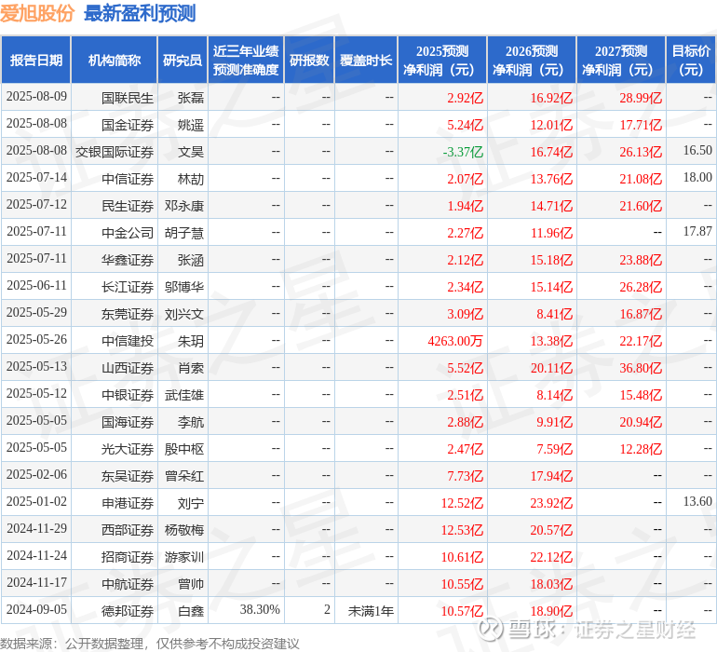This screenshot has height=652, width=717.
Task: Click the 2026预测净利润 column header
Action: tap(532, 60)
